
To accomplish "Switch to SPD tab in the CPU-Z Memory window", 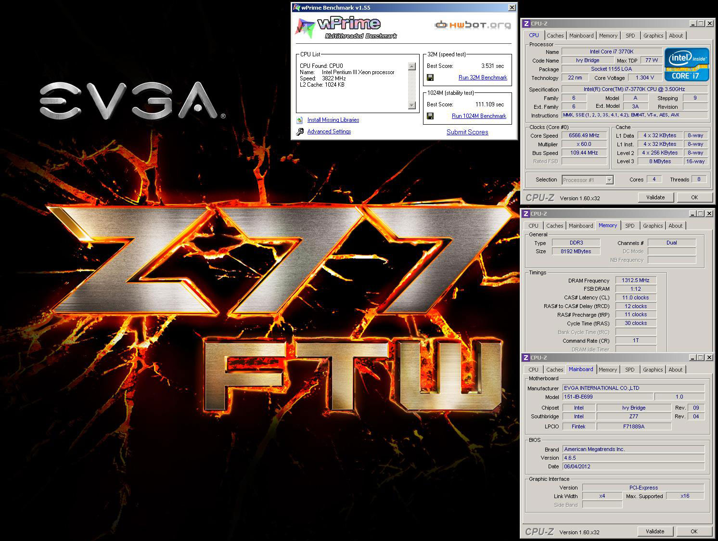I will click(630, 226).
